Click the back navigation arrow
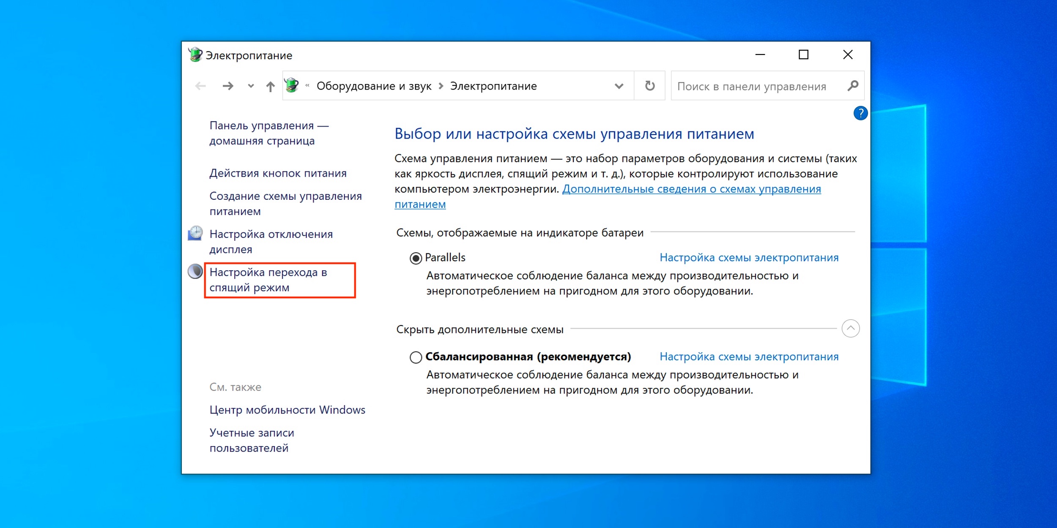 (200, 86)
